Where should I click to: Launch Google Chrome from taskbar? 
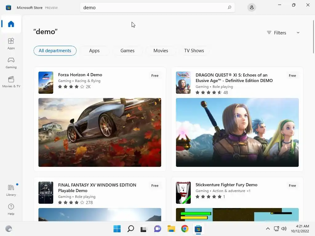(185, 229)
